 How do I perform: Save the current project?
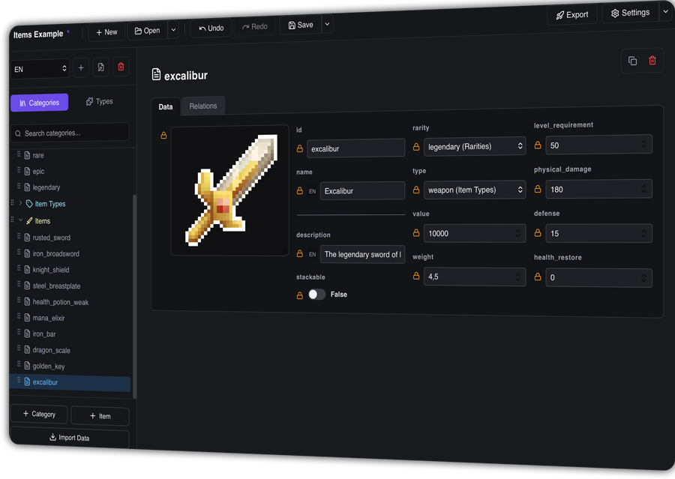pyautogui.click(x=301, y=25)
